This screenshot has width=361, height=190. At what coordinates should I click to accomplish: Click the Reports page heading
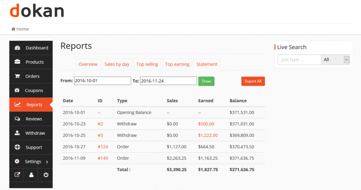click(x=76, y=46)
